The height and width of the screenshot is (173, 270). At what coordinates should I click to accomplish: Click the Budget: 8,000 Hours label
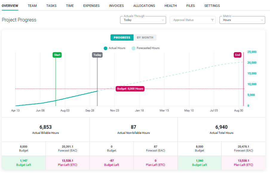(130, 88)
